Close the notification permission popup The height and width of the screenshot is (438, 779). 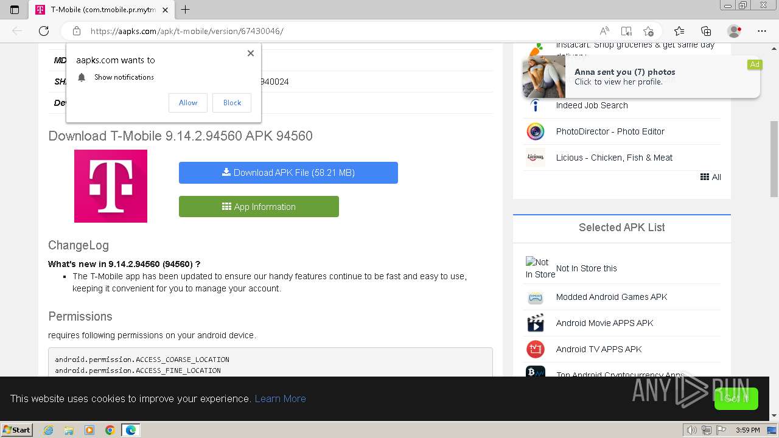point(251,53)
